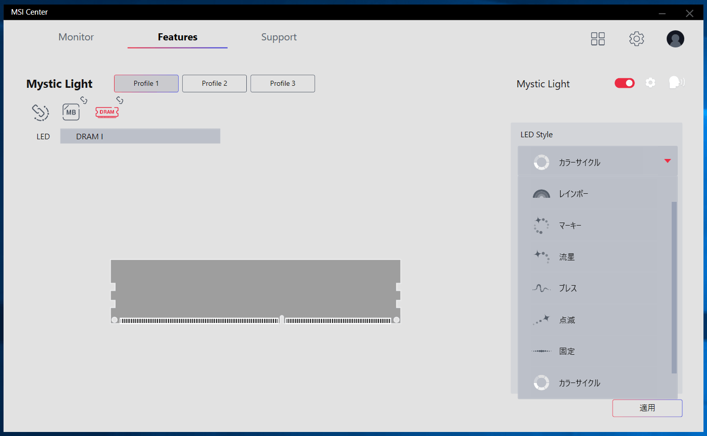
Task: Minimize the MSI Center window
Action: pos(662,14)
